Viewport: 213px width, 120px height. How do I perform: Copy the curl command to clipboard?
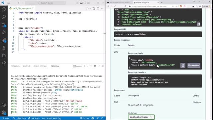click(199, 24)
